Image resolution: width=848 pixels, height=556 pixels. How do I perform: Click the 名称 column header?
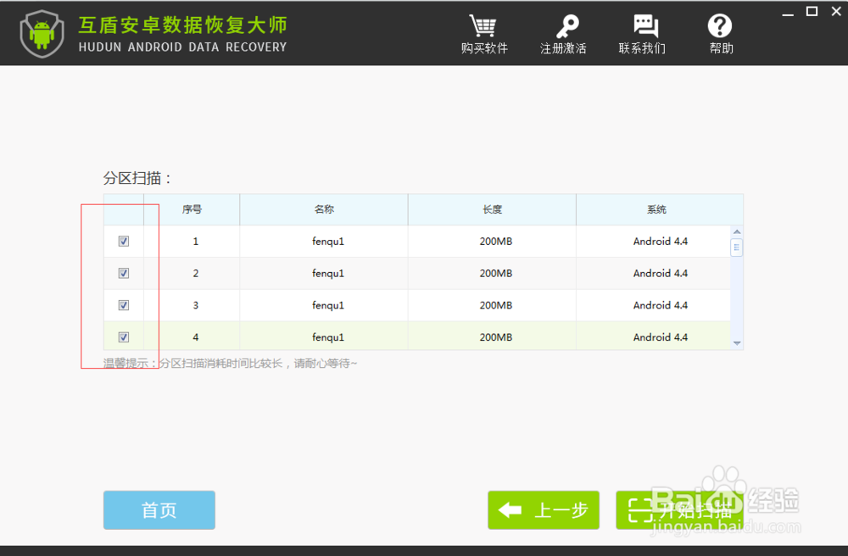pos(324,209)
